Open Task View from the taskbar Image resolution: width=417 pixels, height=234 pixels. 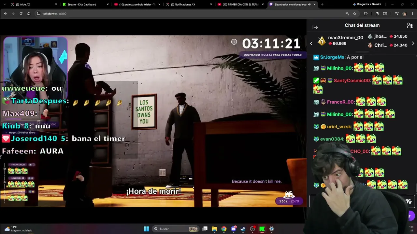[205, 229]
